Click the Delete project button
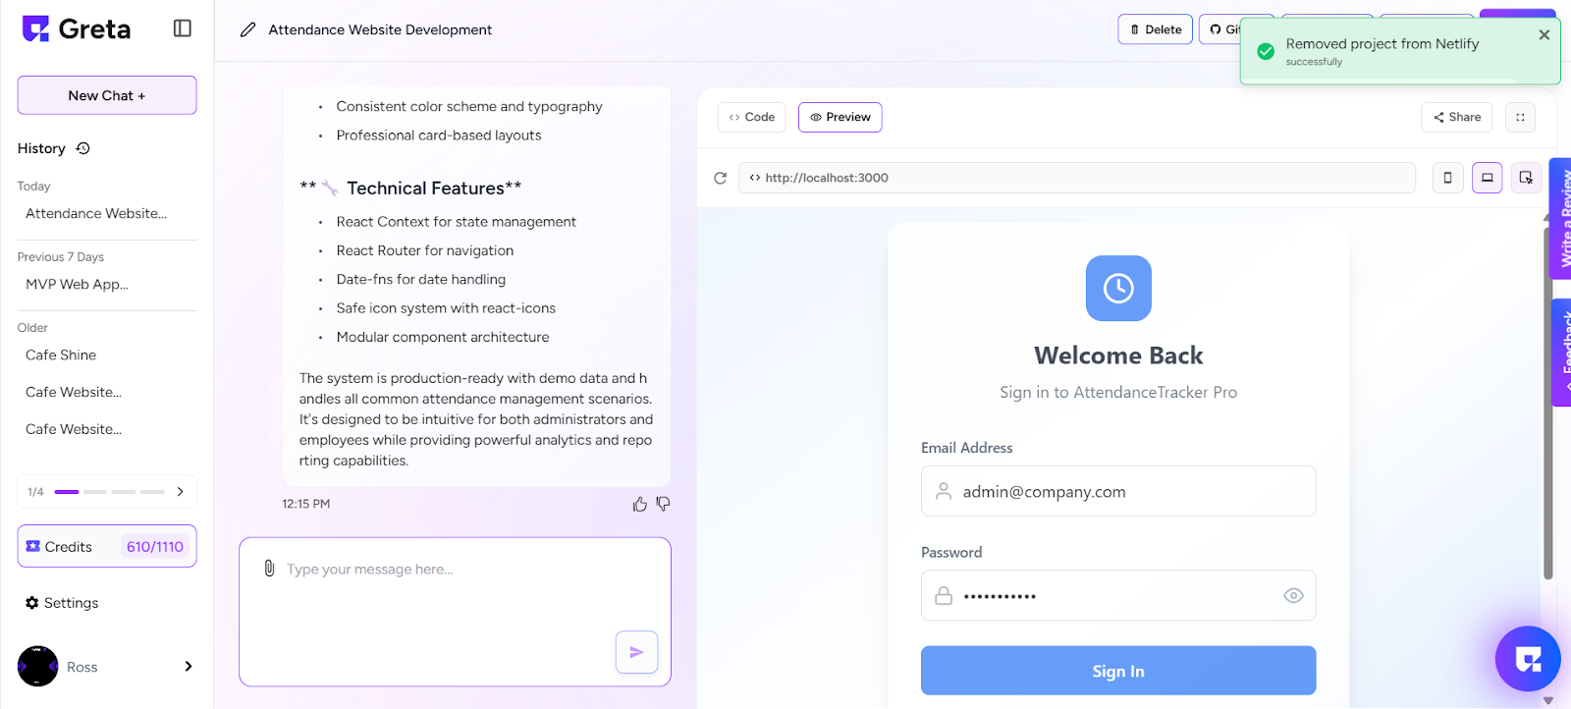1571x709 pixels. pyautogui.click(x=1156, y=29)
